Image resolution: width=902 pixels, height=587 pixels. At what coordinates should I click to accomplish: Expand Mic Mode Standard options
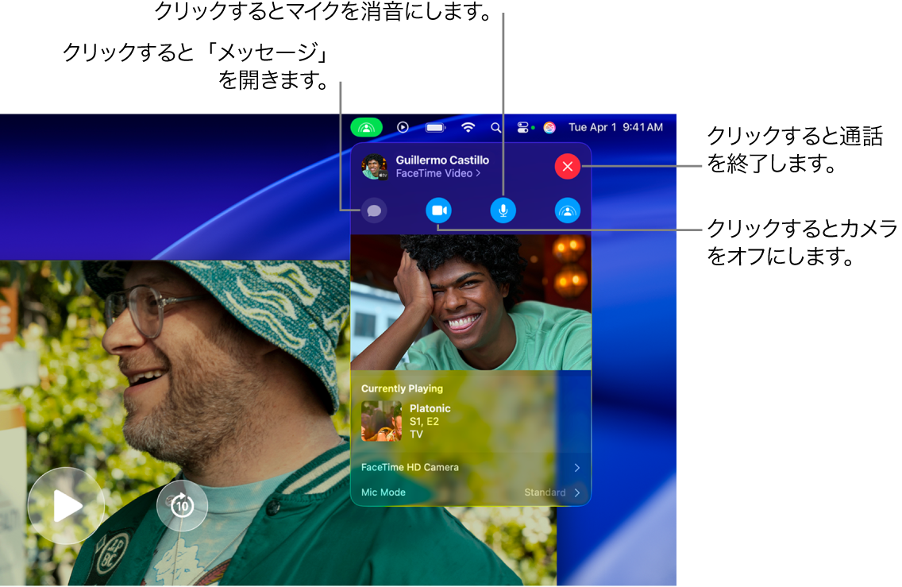(x=471, y=492)
